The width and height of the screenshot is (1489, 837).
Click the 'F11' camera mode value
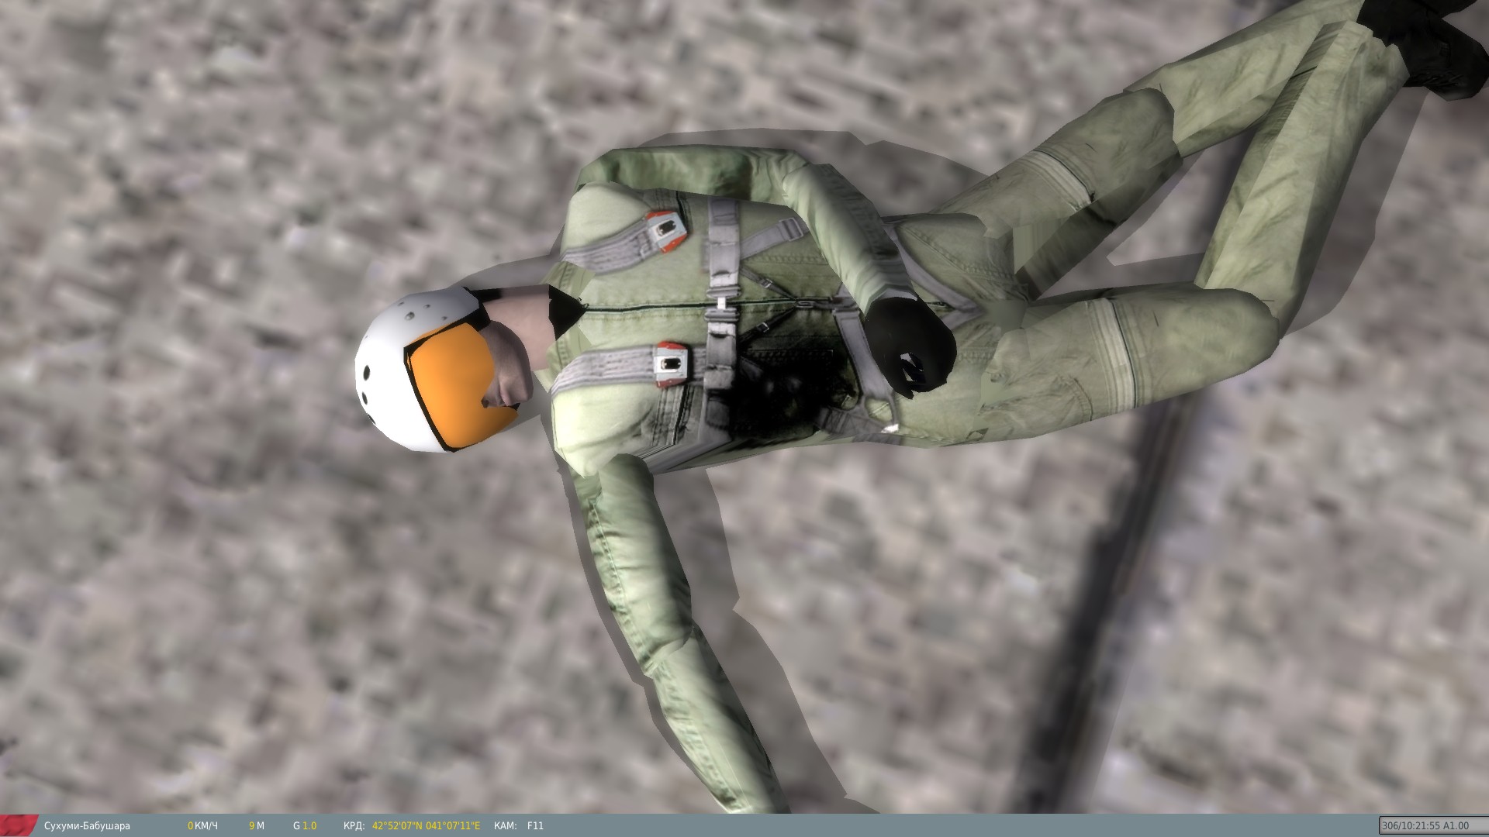[535, 826]
